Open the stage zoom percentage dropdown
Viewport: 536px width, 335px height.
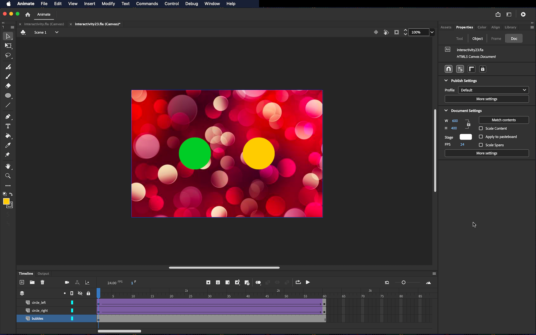click(x=432, y=32)
